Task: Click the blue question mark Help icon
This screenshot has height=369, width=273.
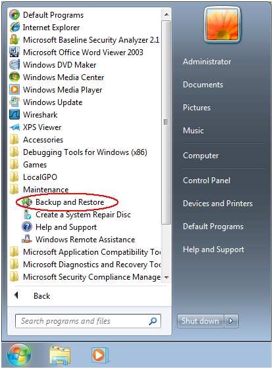Action: (27, 227)
